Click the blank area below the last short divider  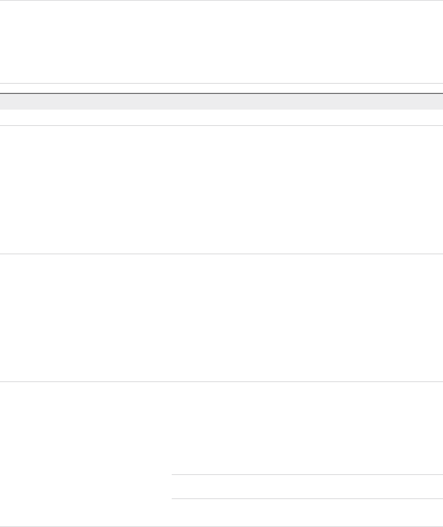[x=307, y=513]
